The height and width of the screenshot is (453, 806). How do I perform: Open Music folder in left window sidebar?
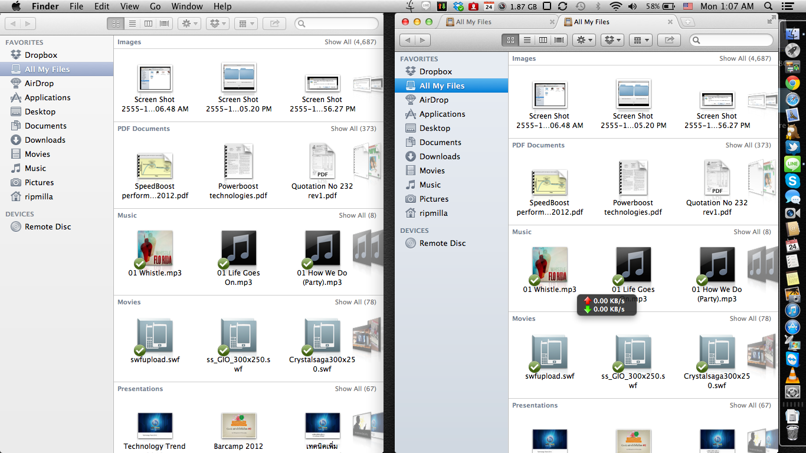point(35,168)
